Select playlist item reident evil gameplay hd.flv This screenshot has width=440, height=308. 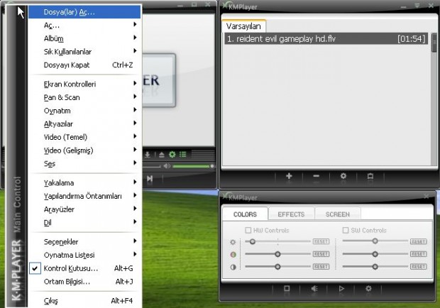pos(326,39)
